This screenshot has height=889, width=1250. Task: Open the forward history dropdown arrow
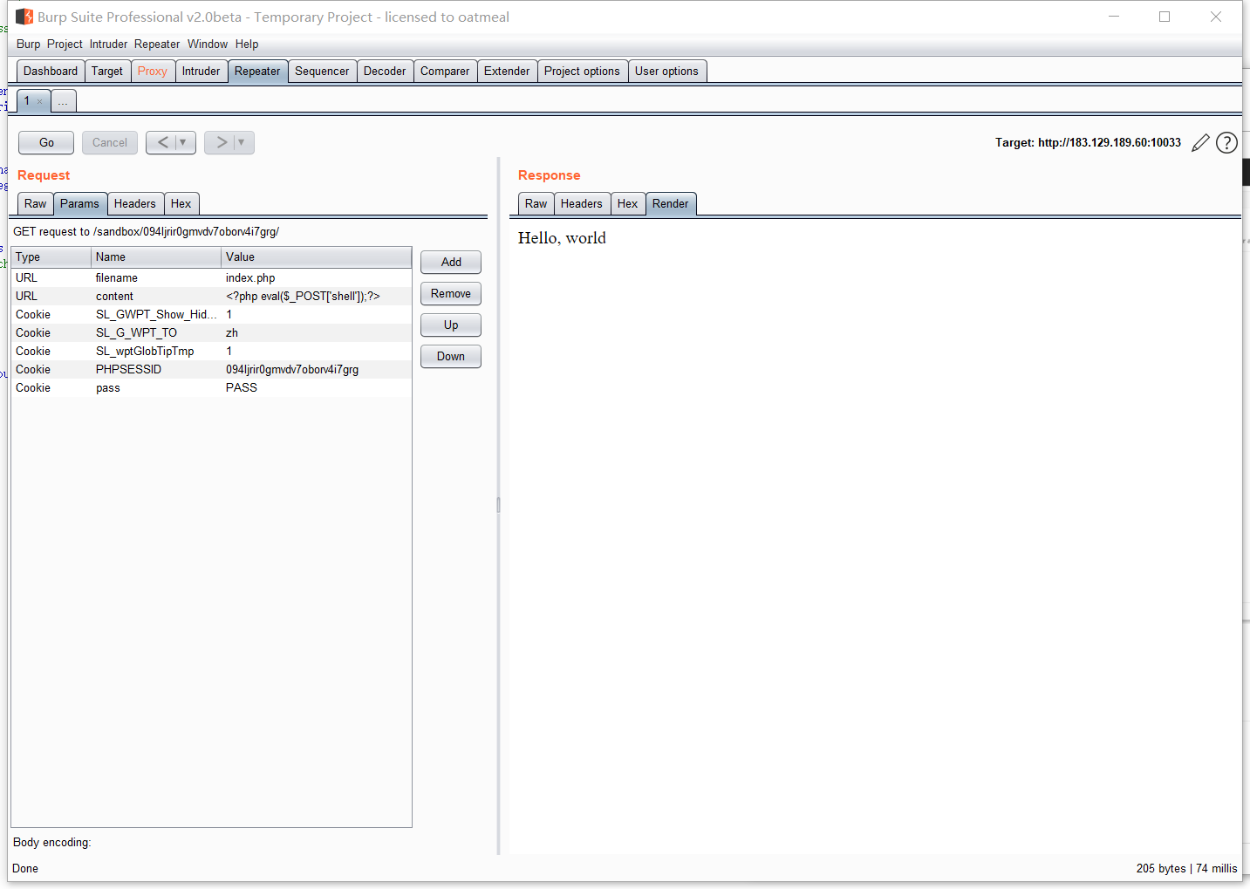coord(242,142)
